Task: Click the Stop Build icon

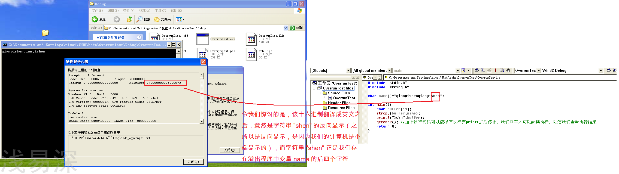Action: (x=489, y=70)
